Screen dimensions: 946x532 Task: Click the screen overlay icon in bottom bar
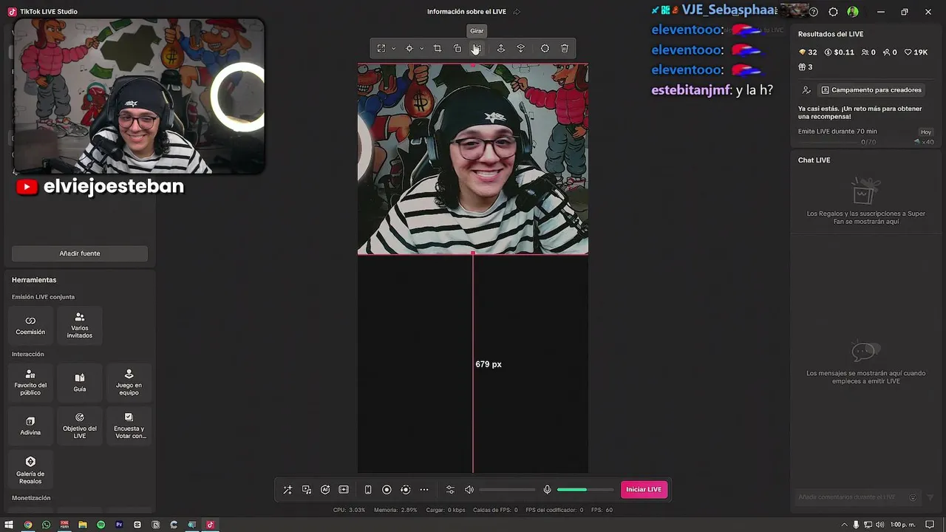coord(344,490)
